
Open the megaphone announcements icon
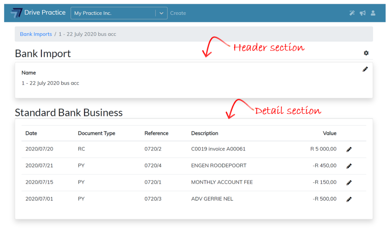[363, 13]
